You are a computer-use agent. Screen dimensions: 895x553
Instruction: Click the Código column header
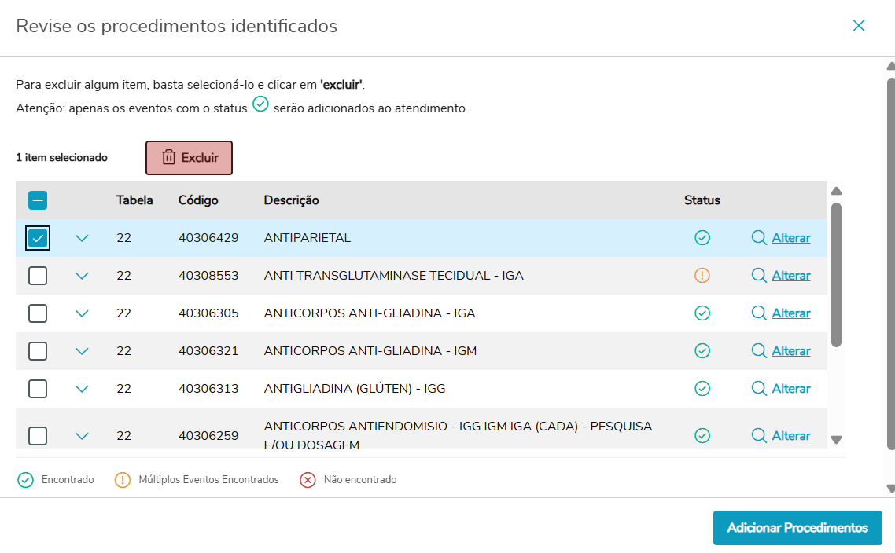coord(198,200)
